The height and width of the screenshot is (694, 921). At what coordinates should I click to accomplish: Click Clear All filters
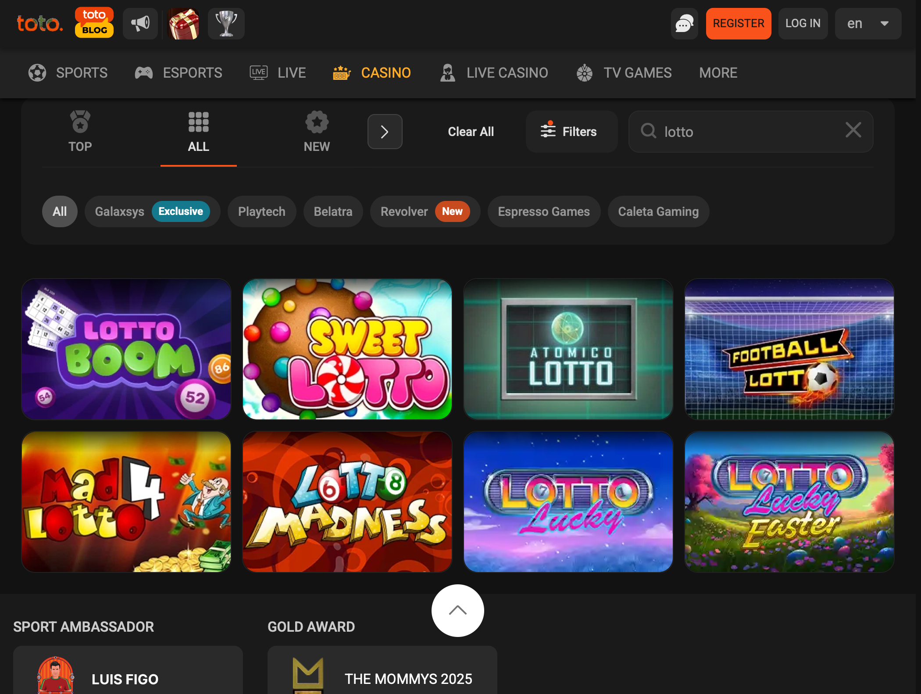point(471,132)
